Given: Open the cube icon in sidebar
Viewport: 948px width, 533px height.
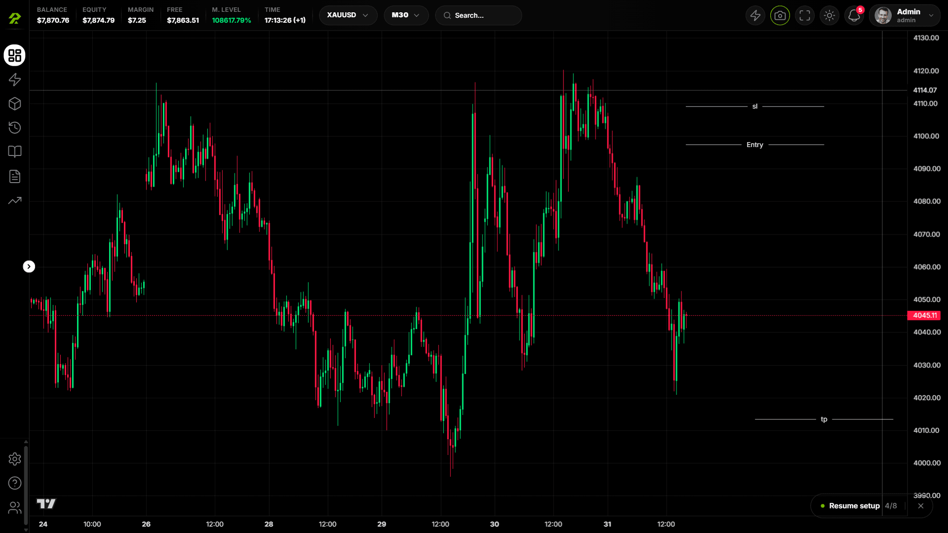Looking at the screenshot, I should pyautogui.click(x=15, y=104).
